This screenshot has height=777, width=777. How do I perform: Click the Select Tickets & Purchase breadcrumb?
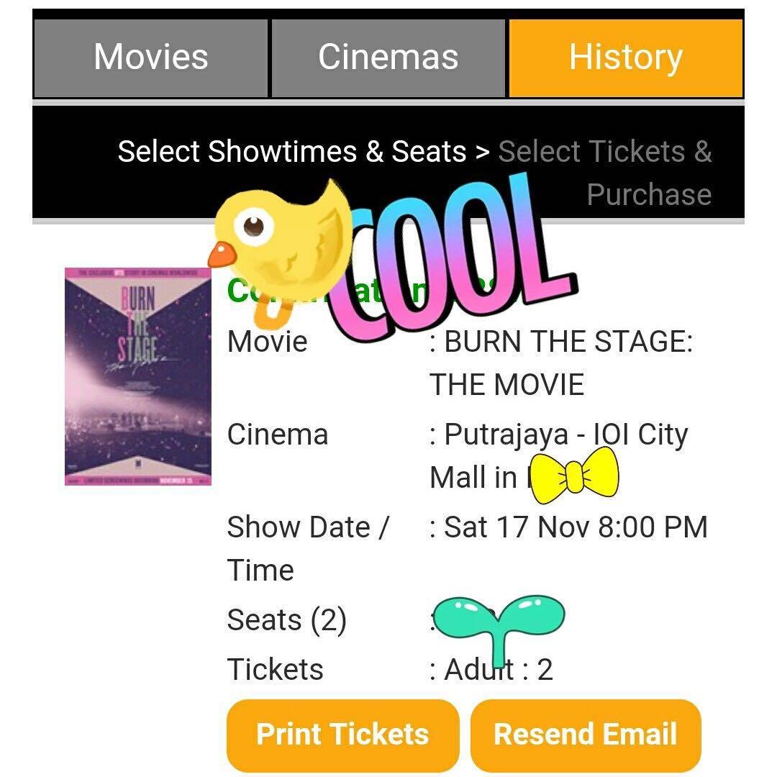coord(605,173)
